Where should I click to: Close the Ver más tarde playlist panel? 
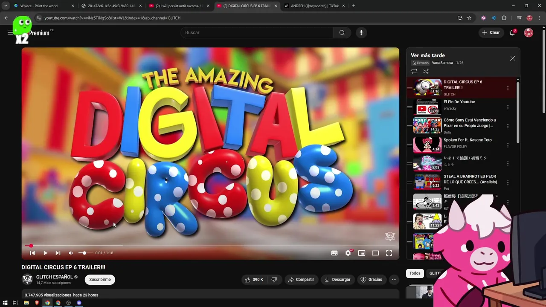513,58
